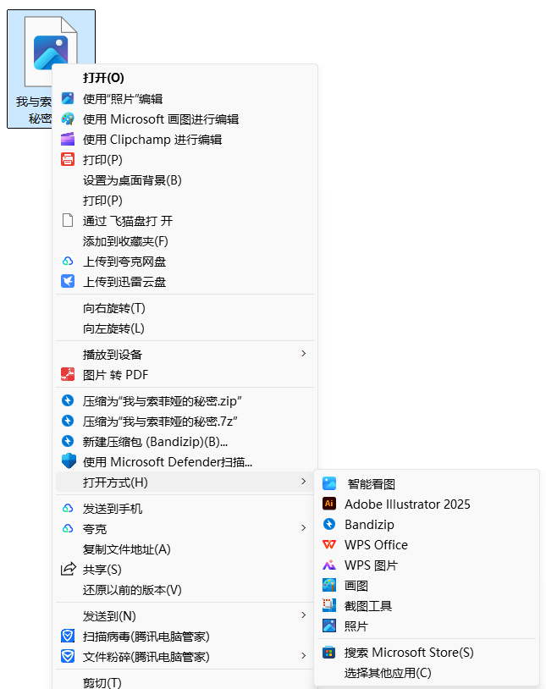
Task: Click the WPS Office W icon
Action: pyautogui.click(x=329, y=544)
